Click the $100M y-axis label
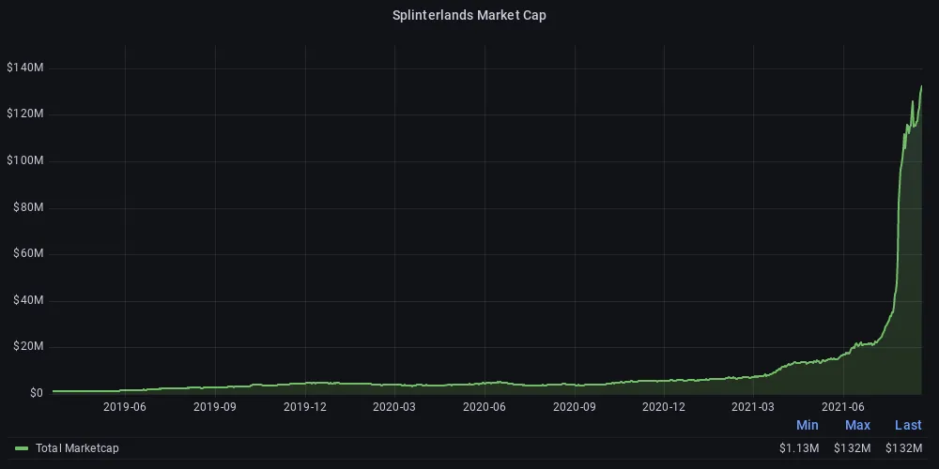The height and width of the screenshot is (469, 939). pyautogui.click(x=25, y=161)
